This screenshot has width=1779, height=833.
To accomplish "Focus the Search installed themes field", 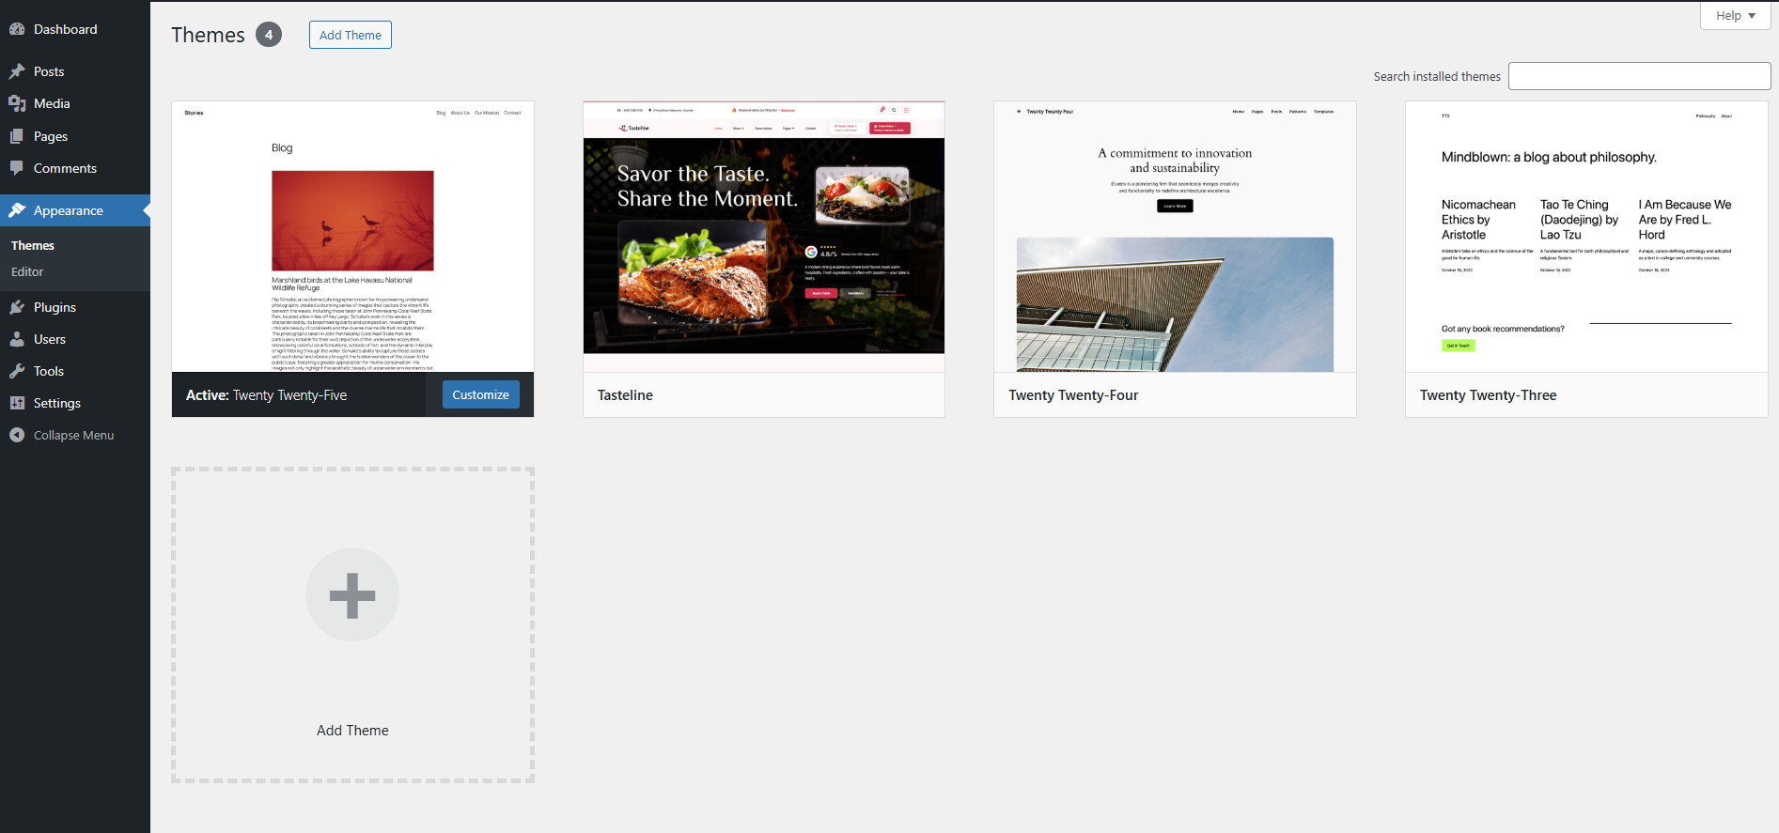I will tap(1639, 76).
